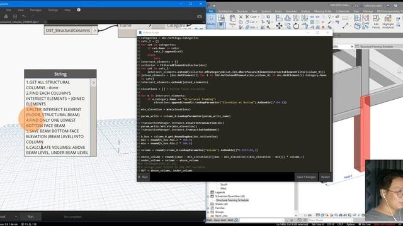The width and height of the screenshot is (403, 226).
Task: Expand Families in Project Browser
Action: 208,208
